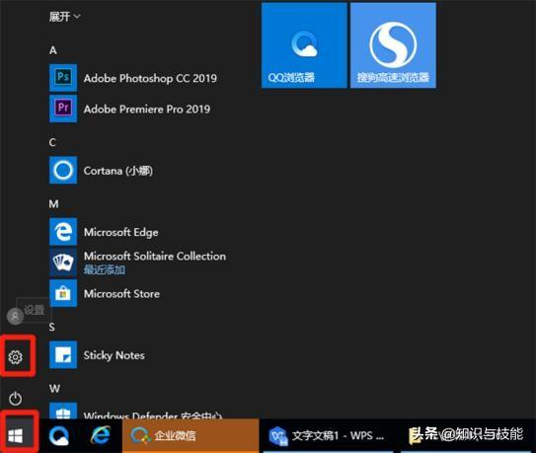Switch to 文字文稿1 WPS taskbar window
The width and height of the screenshot is (536, 453).
pos(328,435)
